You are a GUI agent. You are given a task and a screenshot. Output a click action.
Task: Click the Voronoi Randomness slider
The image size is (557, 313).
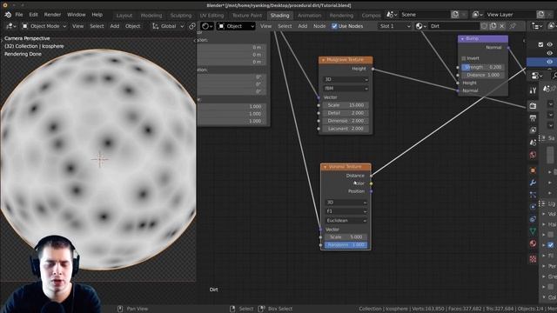pyautogui.click(x=346, y=245)
